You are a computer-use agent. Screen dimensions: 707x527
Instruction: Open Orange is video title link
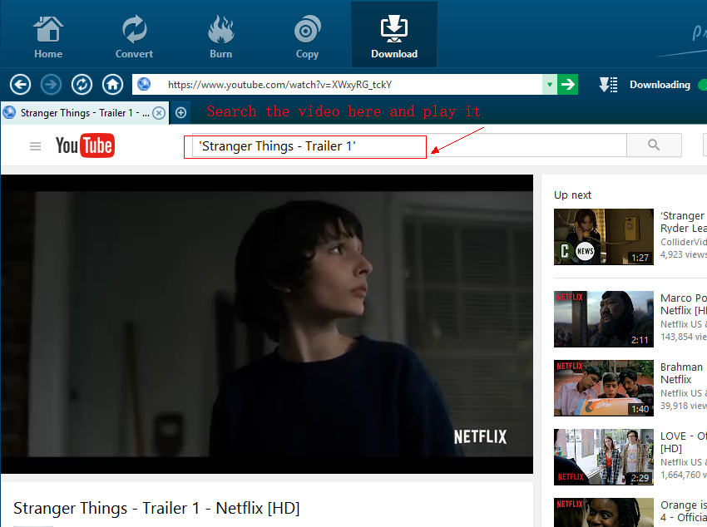click(x=684, y=511)
